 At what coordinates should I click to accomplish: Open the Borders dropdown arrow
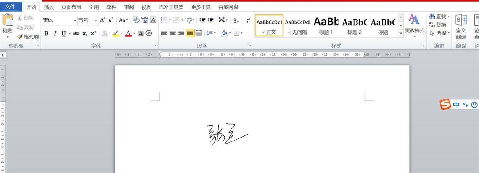pos(241,33)
